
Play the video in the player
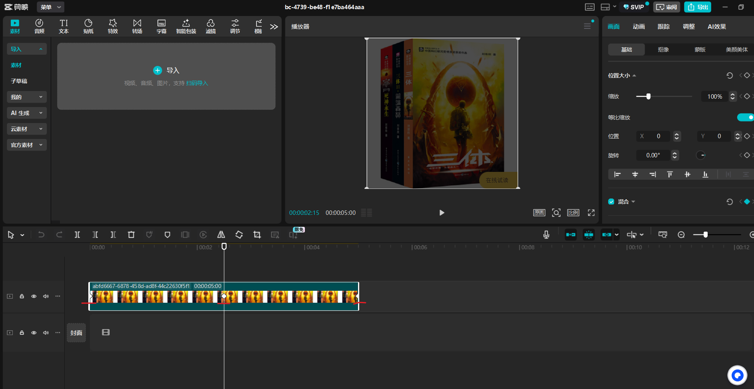pos(442,213)
